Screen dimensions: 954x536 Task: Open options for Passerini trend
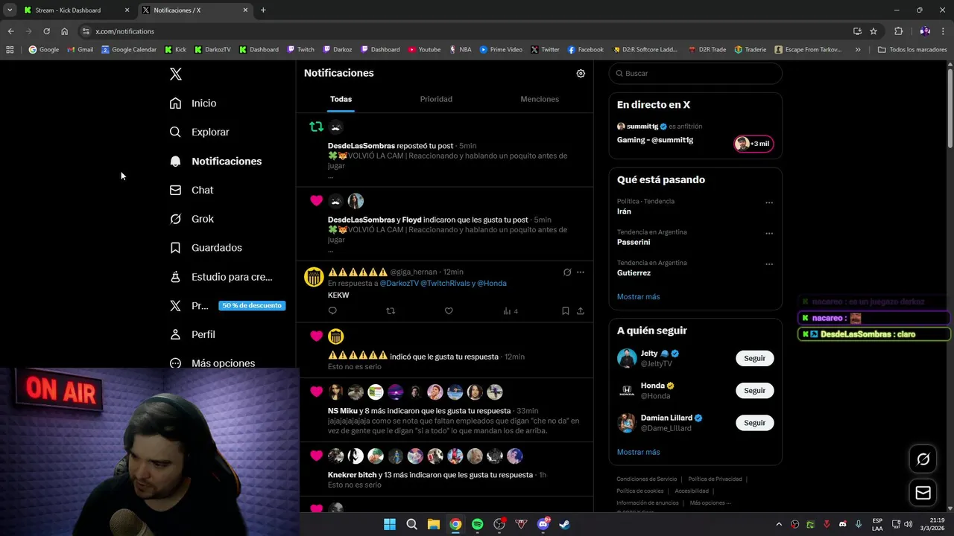[769, 233]
